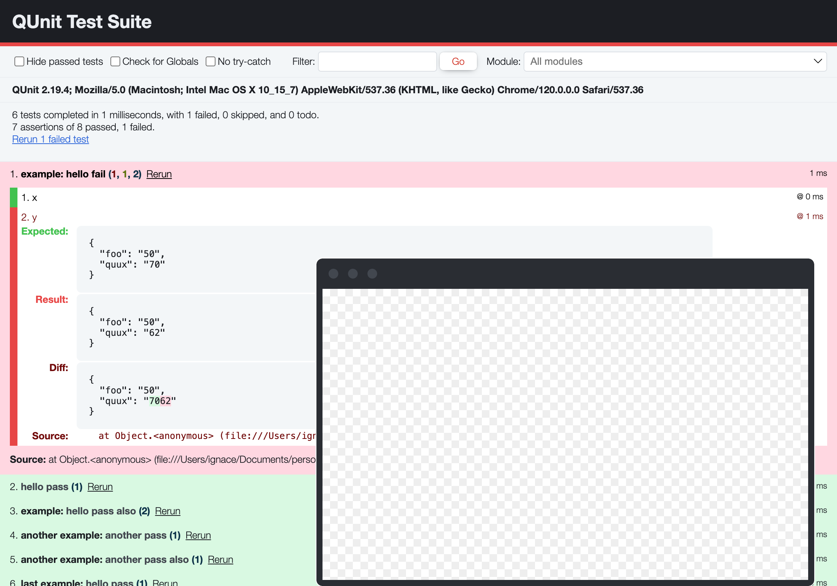Expand another example: another pass row
The width and height of the screenshot is (837, 586).
coord(94,535)
